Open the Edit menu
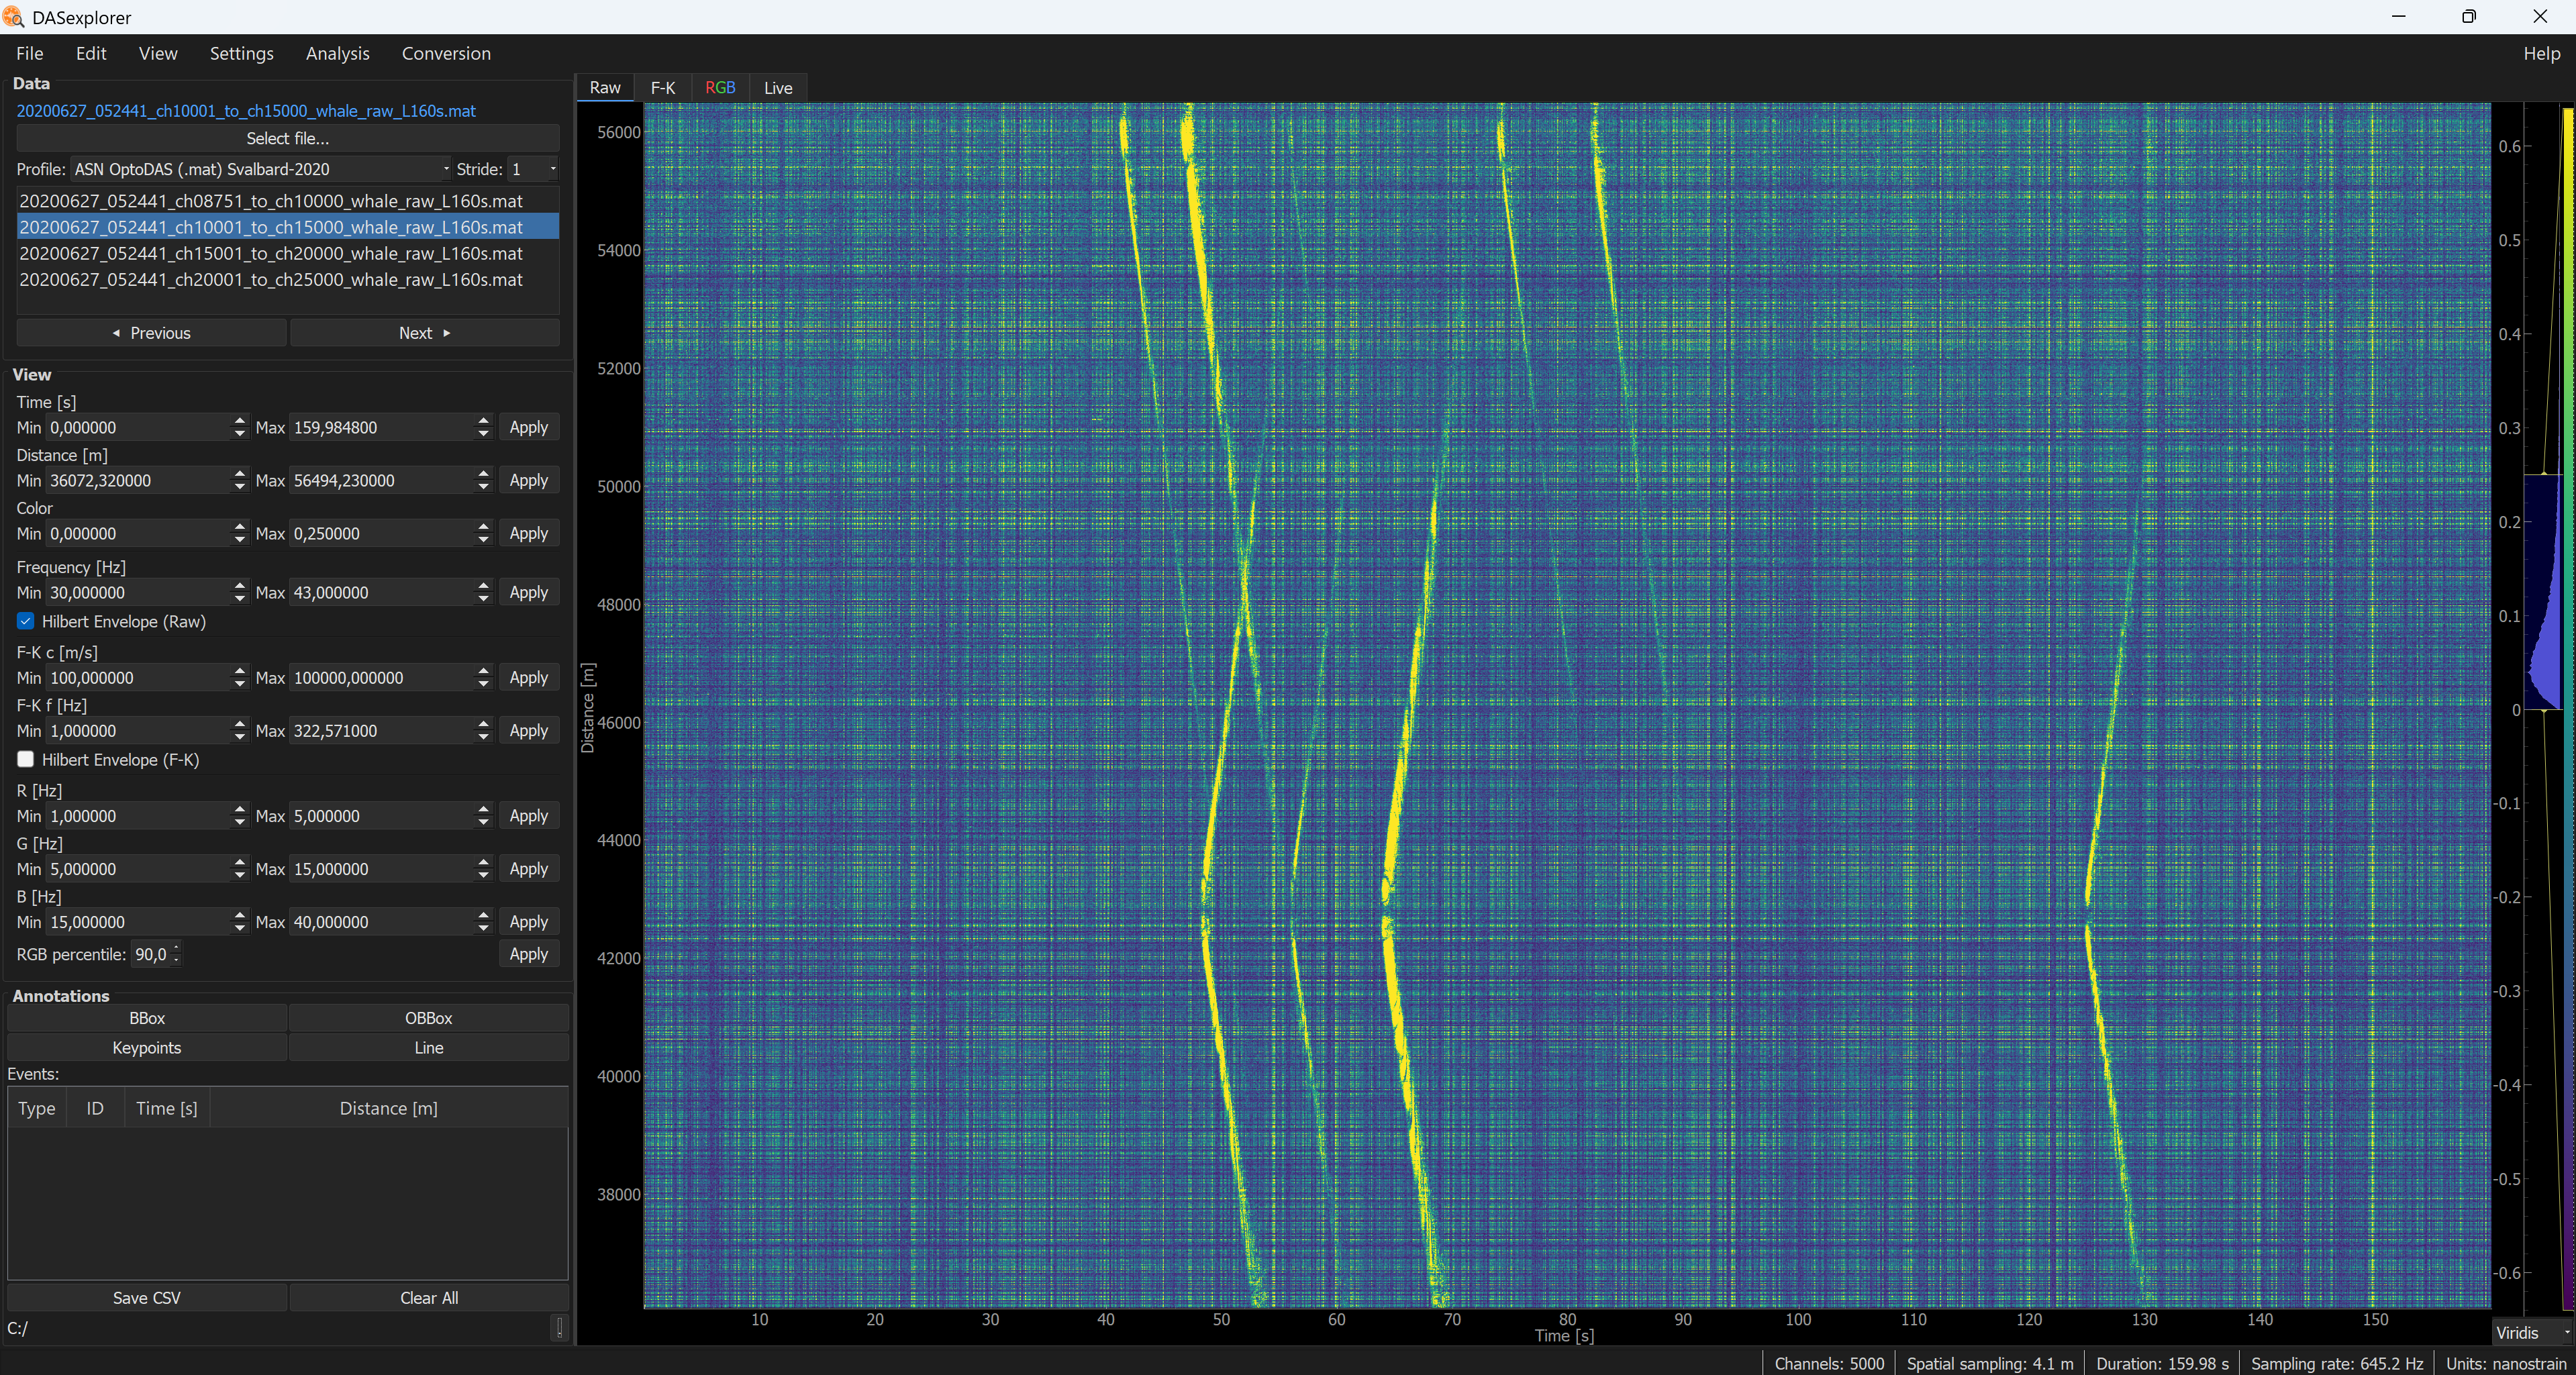 (x=91, y=53)
